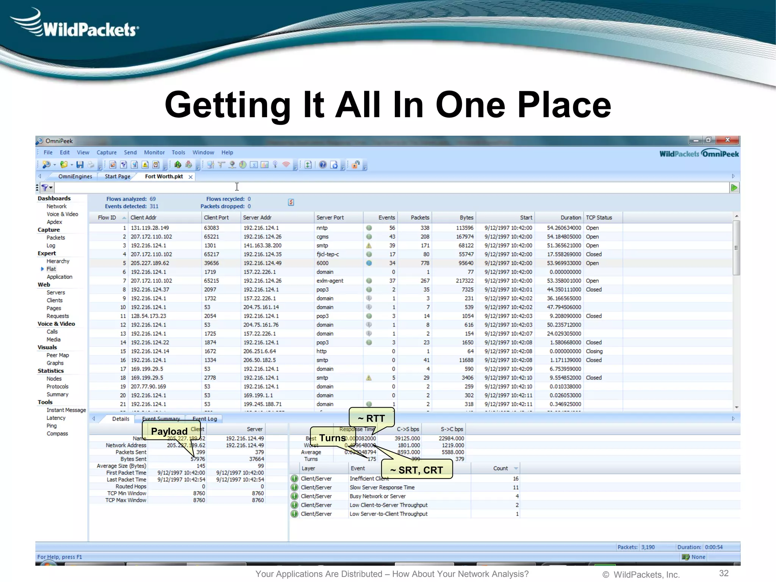This screenshot has width=776, height=582.
Task: Click the protocol tree toolbar icon
Action: [221, 164]
